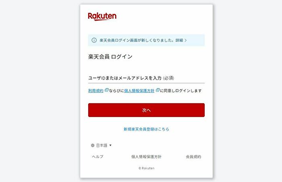Click the info circle icon in banner
Image resolution: width=282 pixels, height=182 pixels.
[94, 40]
